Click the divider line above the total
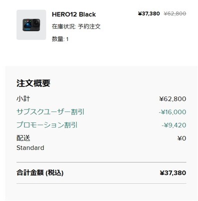The height and width of the screenshot is (201, 198). pos(101,162)
